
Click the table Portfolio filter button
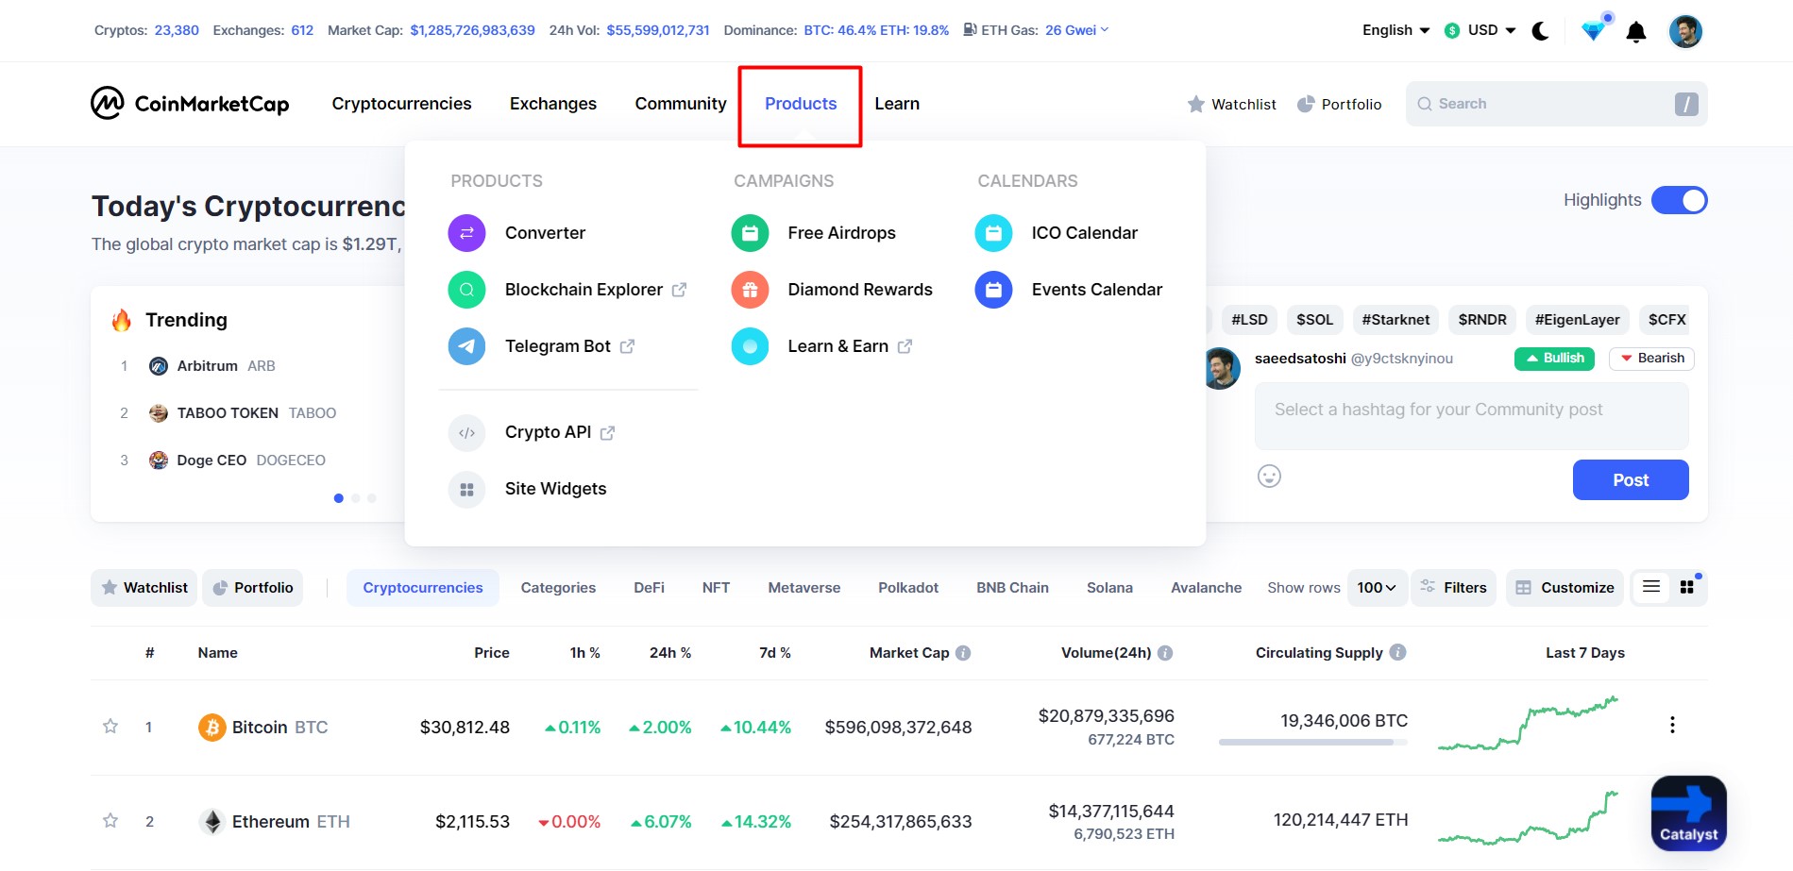(253, 588)
